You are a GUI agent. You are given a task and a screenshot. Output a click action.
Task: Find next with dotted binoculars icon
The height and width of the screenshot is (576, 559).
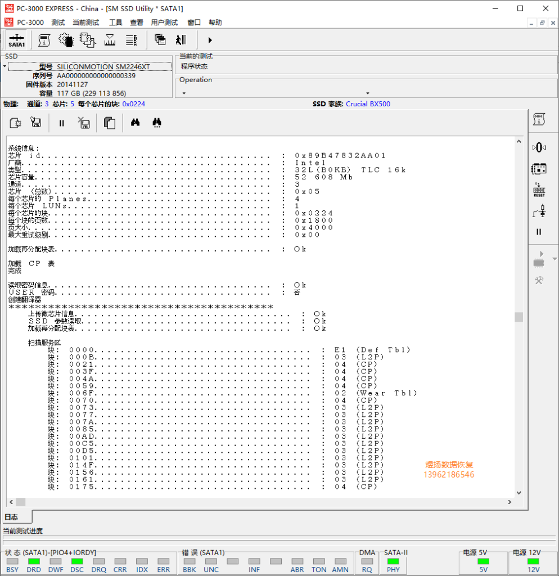pos(157,123)
